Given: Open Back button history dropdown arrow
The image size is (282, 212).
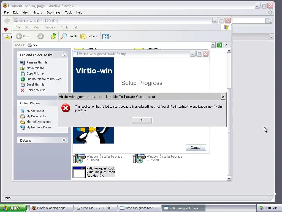Looking at the screenshot, I should click(x=33, y=36).
